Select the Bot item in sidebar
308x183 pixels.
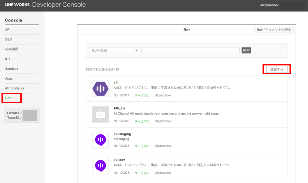[8, 98]
